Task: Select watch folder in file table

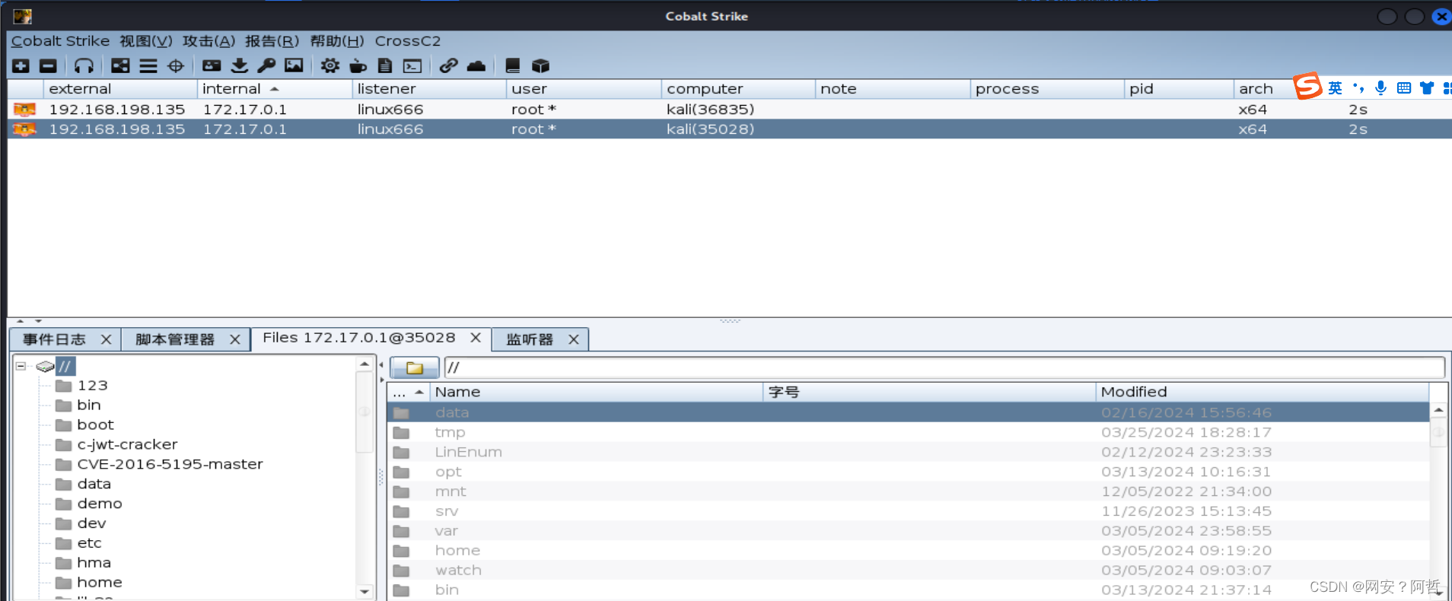Action: (x=908, y=571)
